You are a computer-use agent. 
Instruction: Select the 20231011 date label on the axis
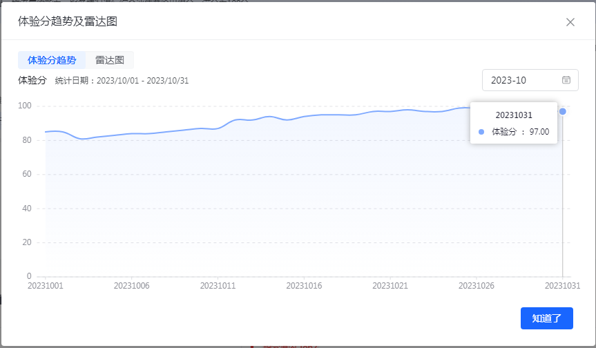click(218, 284)
